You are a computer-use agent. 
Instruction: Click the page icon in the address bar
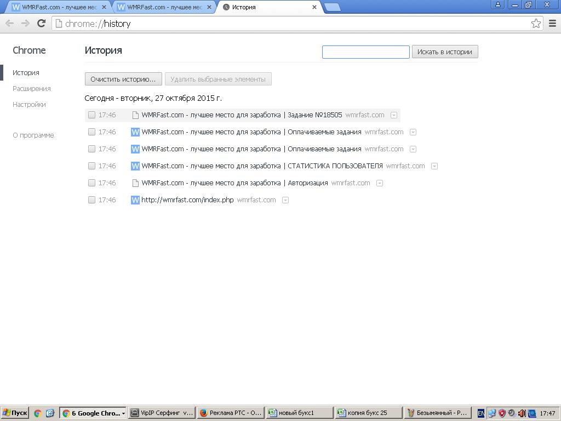[59, 24]
